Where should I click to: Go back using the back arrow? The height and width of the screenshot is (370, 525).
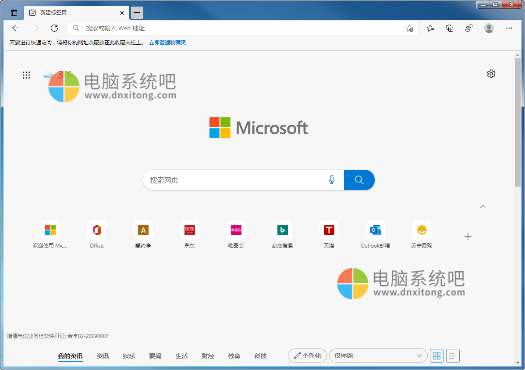point(16,28)
